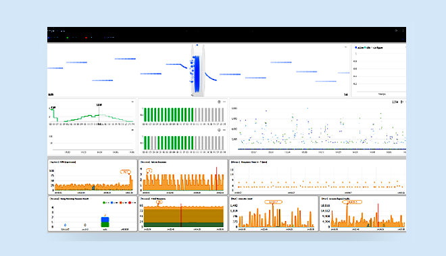Screen dimensions: 446x256
Task: Click the red vertical marker in Total Sessions chart
Action: tap(180, 215)
